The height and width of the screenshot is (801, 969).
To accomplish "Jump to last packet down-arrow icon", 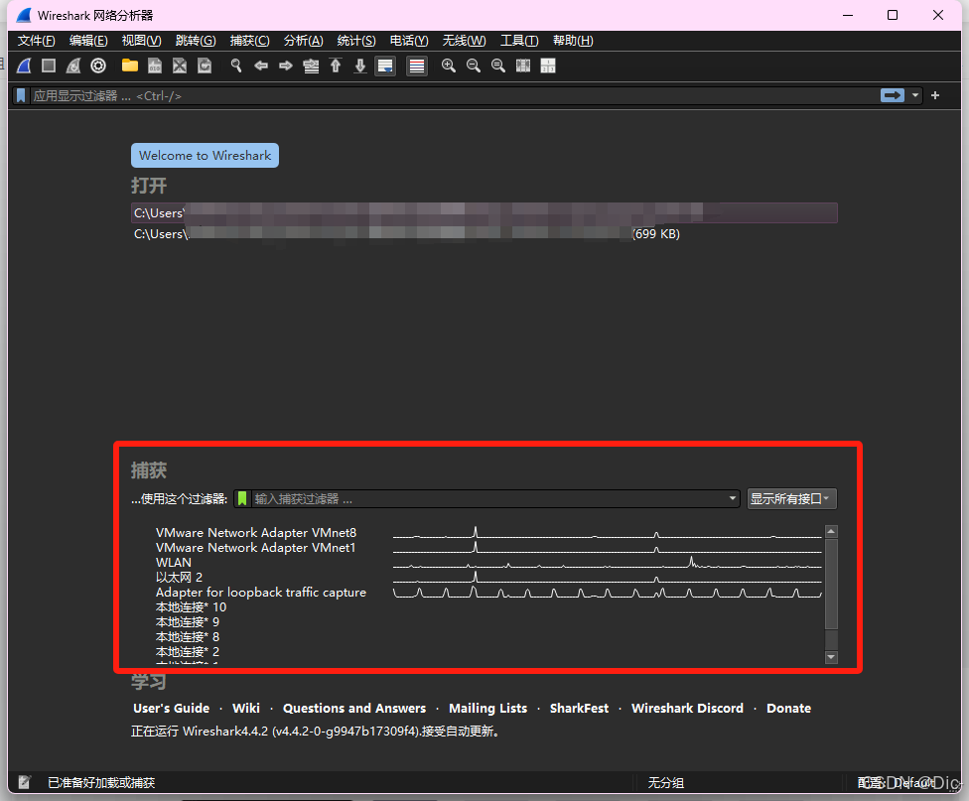I will coord(360,66).
